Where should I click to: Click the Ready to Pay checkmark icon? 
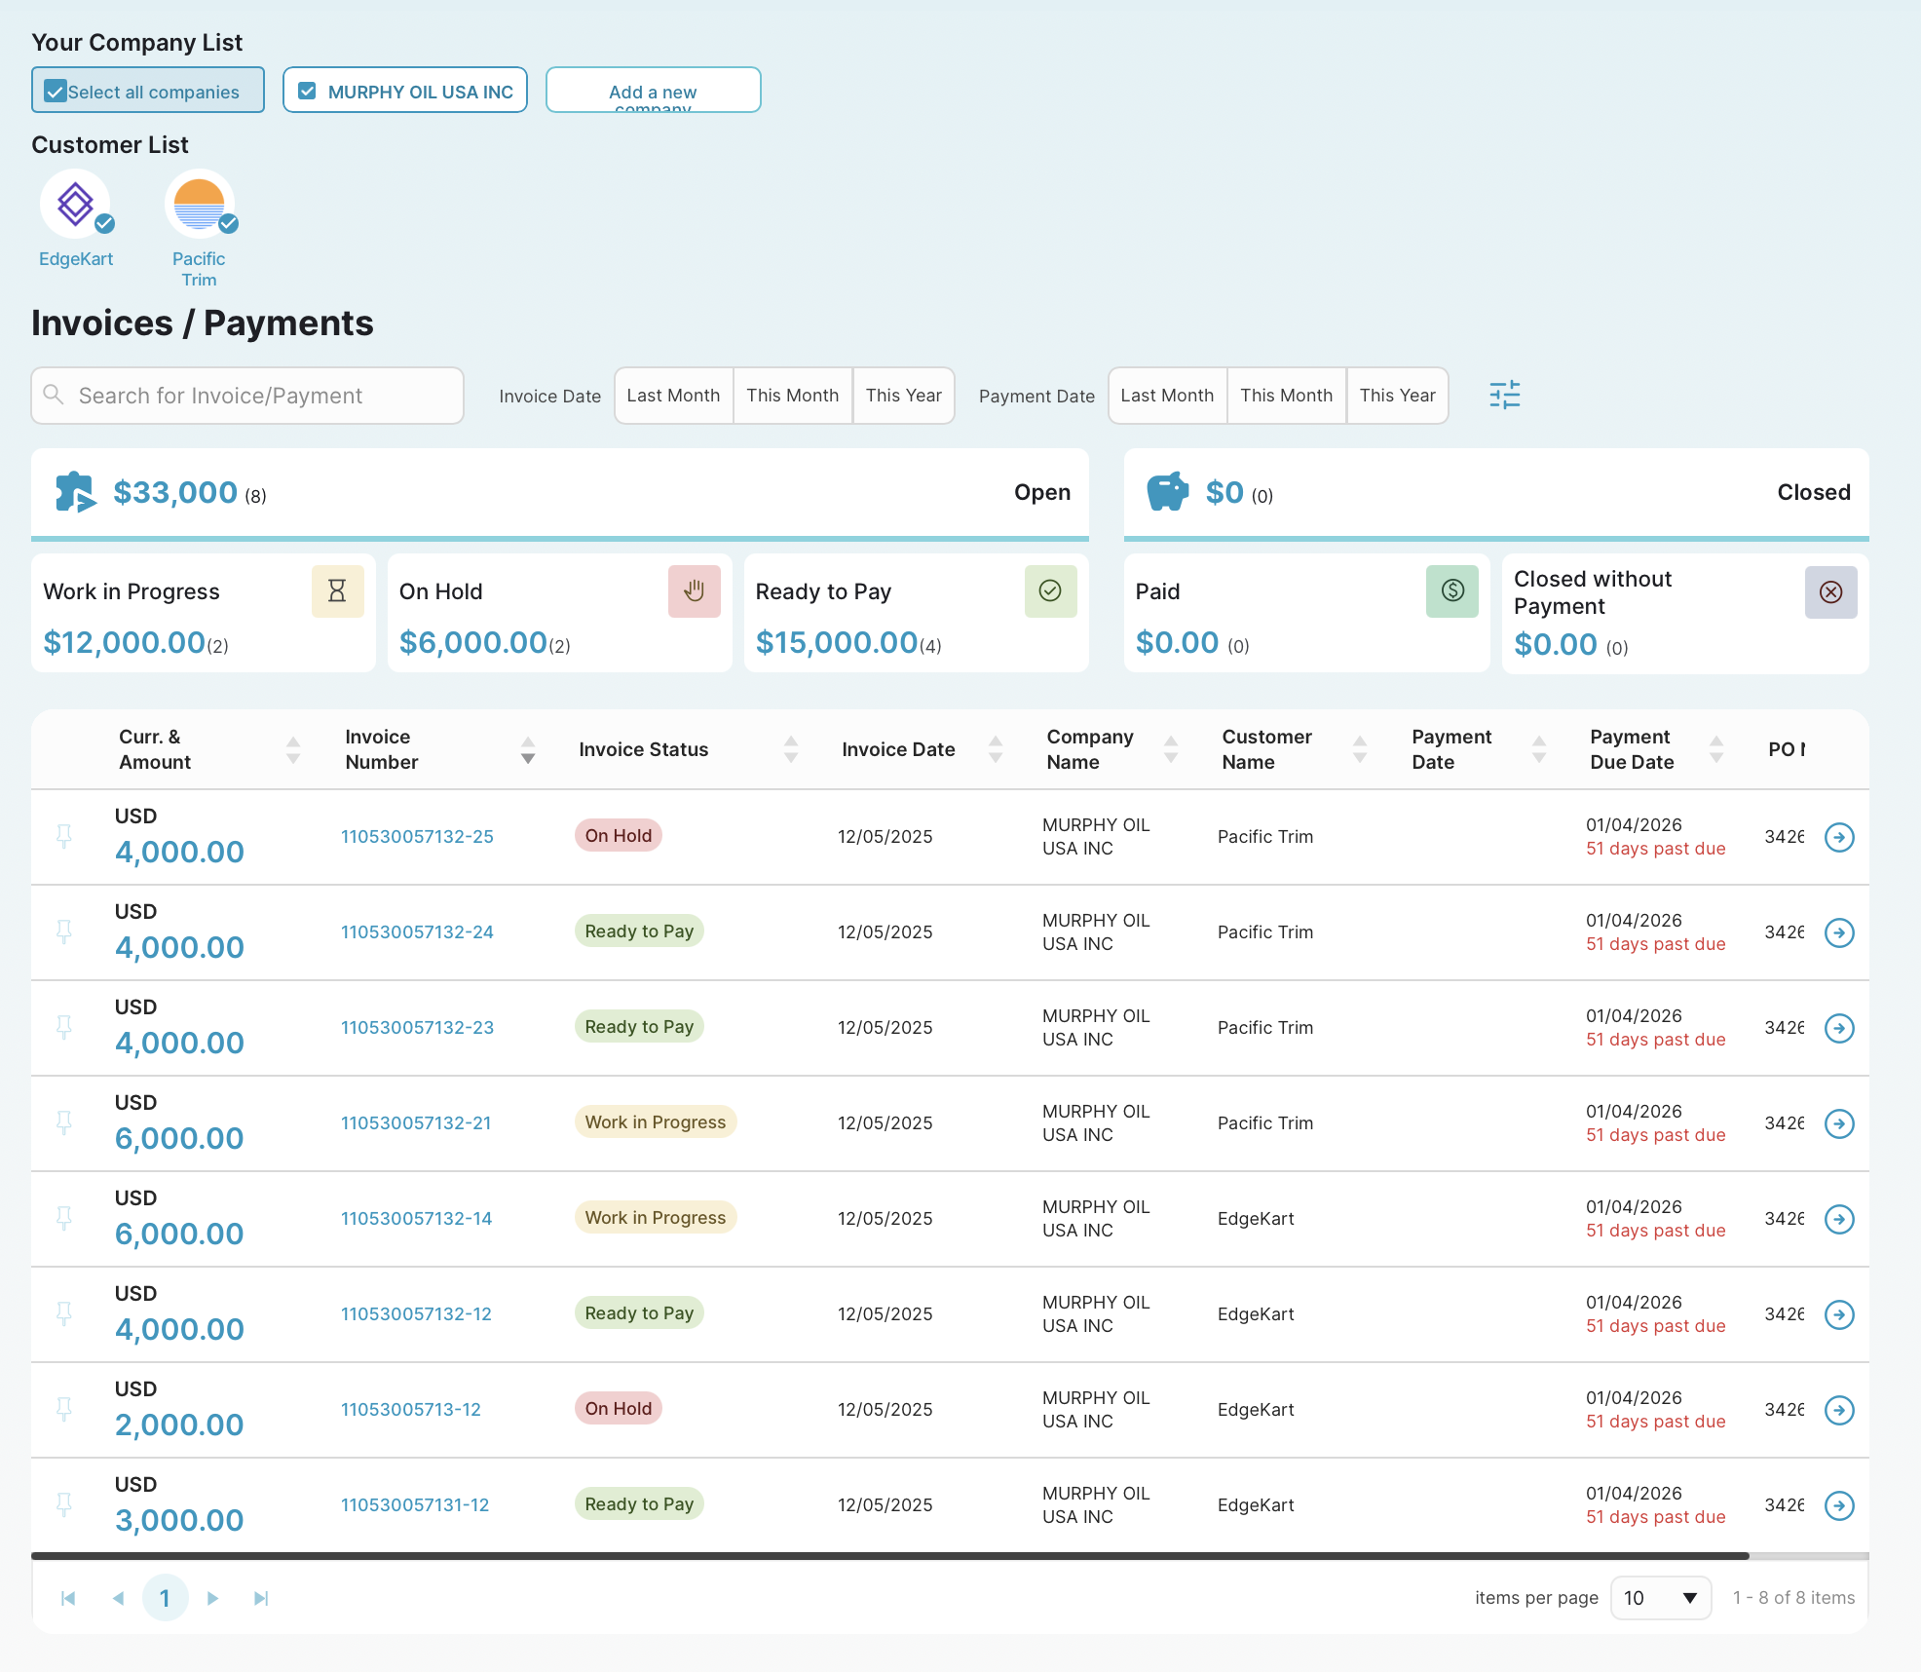click(x=1050, y=591)
